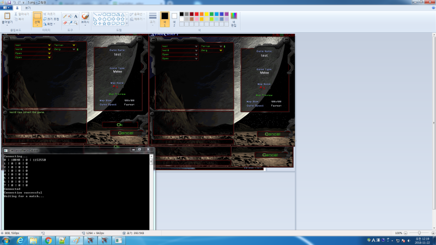Choose the Triangle shape

click(122, 15)
